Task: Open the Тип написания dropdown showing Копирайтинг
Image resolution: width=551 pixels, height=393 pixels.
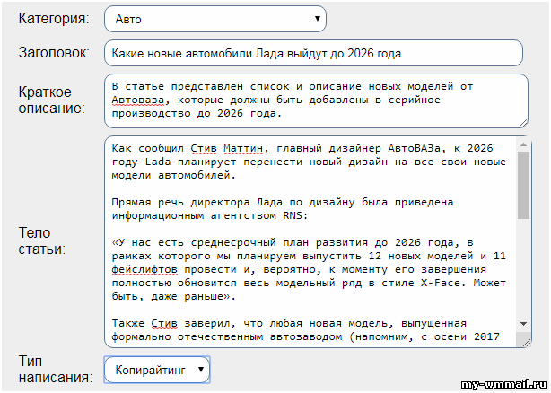Action: click(157, 370)
